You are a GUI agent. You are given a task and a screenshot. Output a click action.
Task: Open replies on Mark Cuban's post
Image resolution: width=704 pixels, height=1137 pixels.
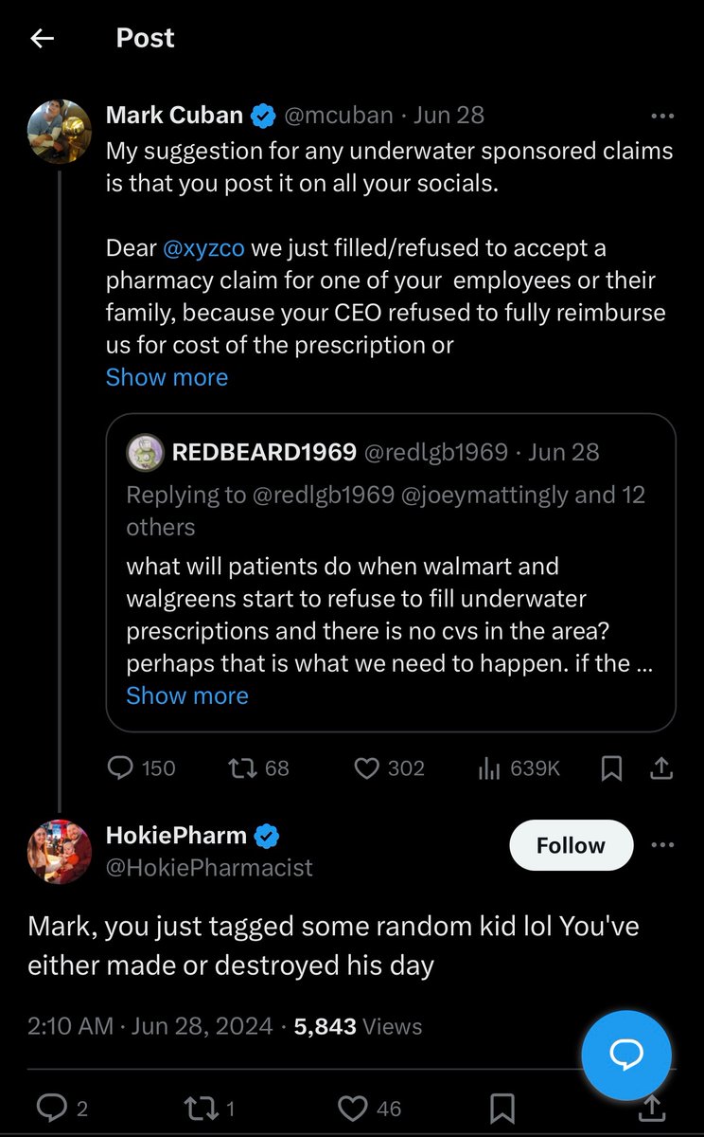point(141,767)
